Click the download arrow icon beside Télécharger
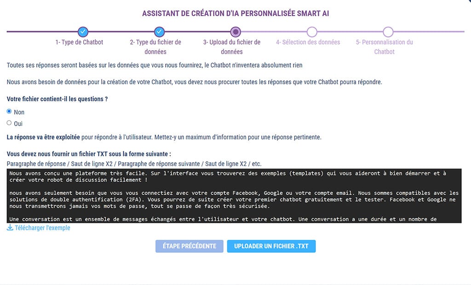This screenshot has height=285, width=471. coord(10,228)
